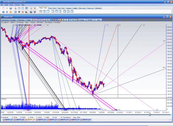This screenshot has width=173, height=126.
Task: Click the chart time scroll slider thumb
Action: pyautogui.click(x=150, y=115)
